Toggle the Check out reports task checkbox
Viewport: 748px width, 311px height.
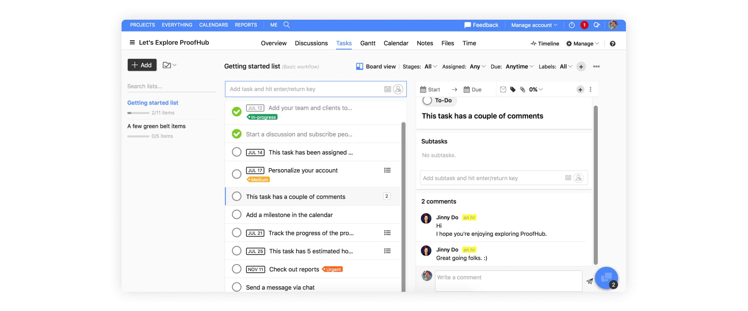click(237, 269)
